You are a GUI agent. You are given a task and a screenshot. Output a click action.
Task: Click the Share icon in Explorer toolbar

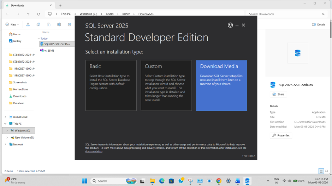(x=70, y=25)
